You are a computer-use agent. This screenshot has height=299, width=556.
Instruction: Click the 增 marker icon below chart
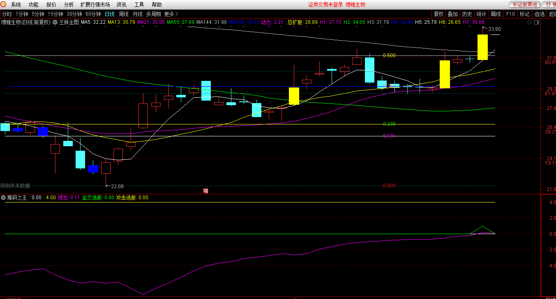[206, 191]
